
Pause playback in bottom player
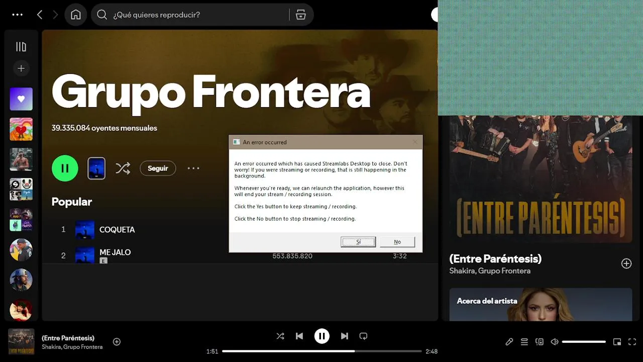click(322, 336)
